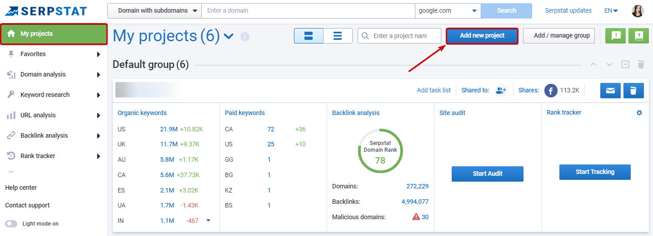Viewport: 653px width, 236px height.
Task: Click CA organic keywords 5.6M value
Action: 167,175
